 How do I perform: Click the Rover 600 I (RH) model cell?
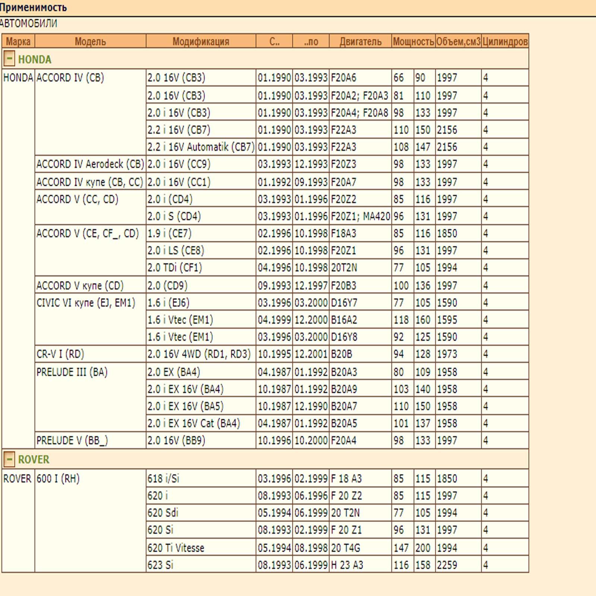[58, 479]
